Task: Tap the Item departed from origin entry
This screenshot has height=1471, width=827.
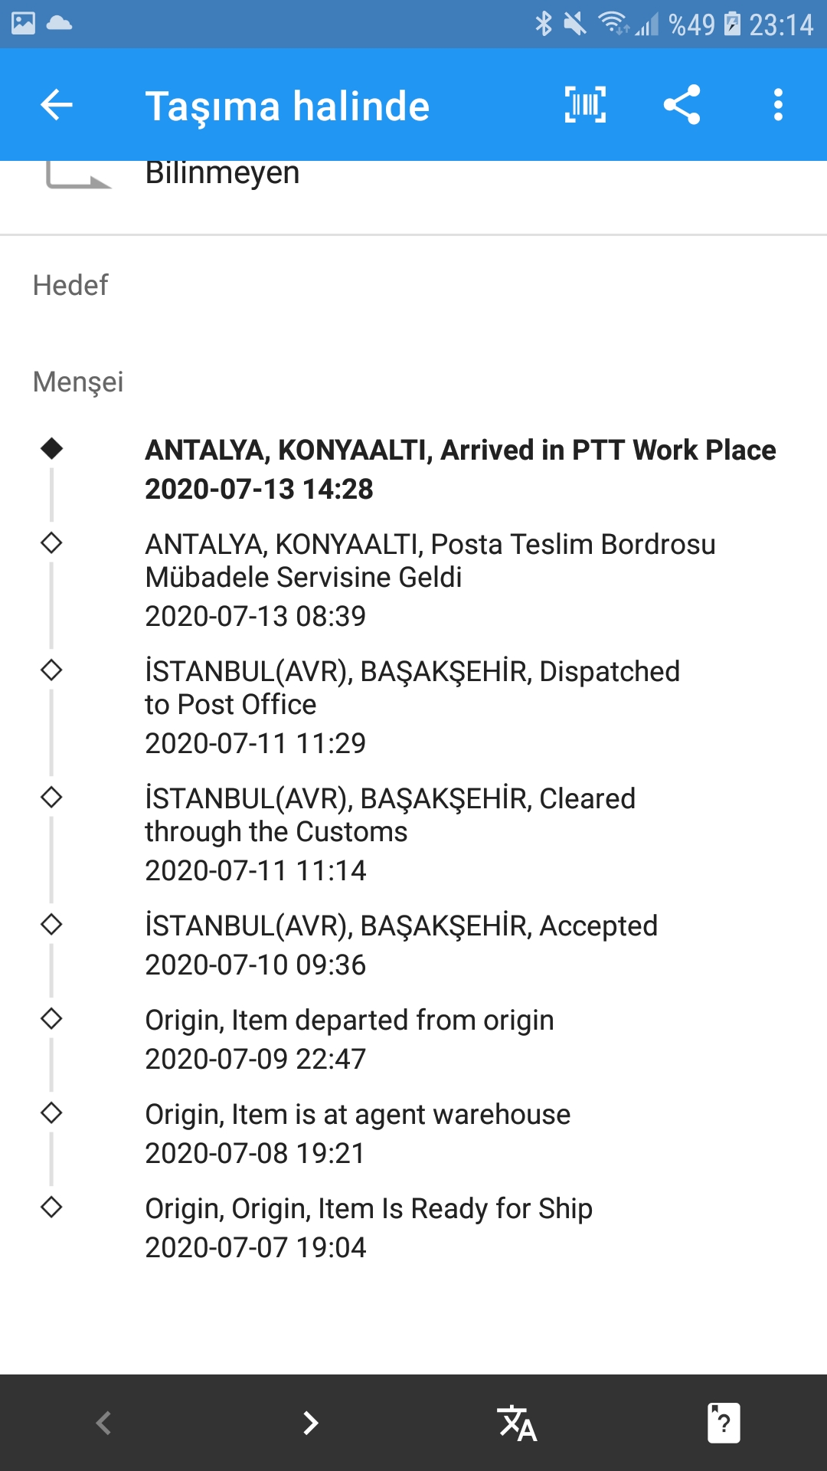Action: (x=349, y=1039)
